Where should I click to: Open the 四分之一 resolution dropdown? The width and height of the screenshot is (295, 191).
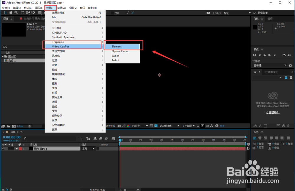[x=140, y=126]
